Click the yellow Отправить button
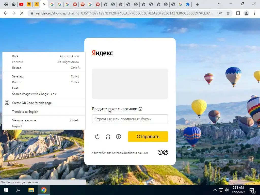The image size is (260, 195). click(x=148, y=136)
